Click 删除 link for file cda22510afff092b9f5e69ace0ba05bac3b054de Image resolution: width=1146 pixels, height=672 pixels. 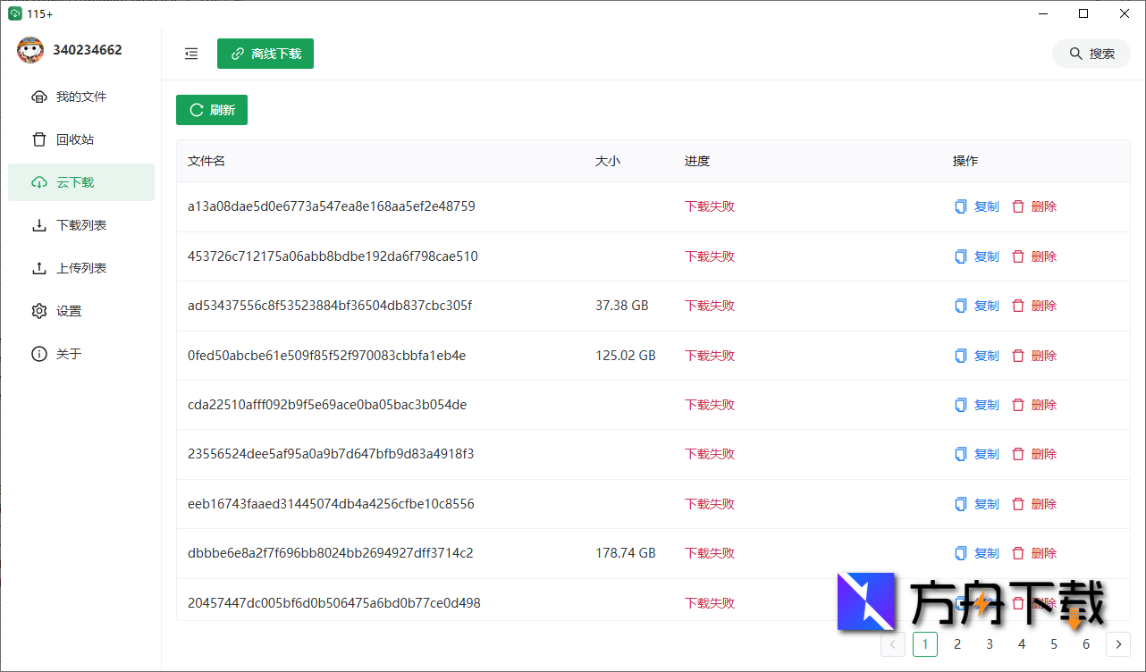1043,405
